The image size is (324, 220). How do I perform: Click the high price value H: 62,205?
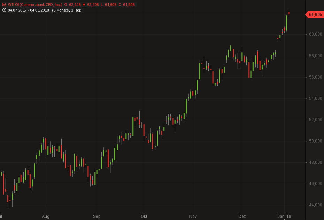(92, 5)
